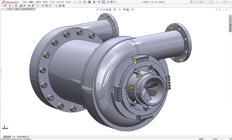Switch to the SOLIDWORKS add-ins tab
This screenshot has height=140, width=232.
[27, 9]
